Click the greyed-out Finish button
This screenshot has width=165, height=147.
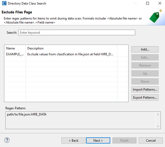coord(124,141)
